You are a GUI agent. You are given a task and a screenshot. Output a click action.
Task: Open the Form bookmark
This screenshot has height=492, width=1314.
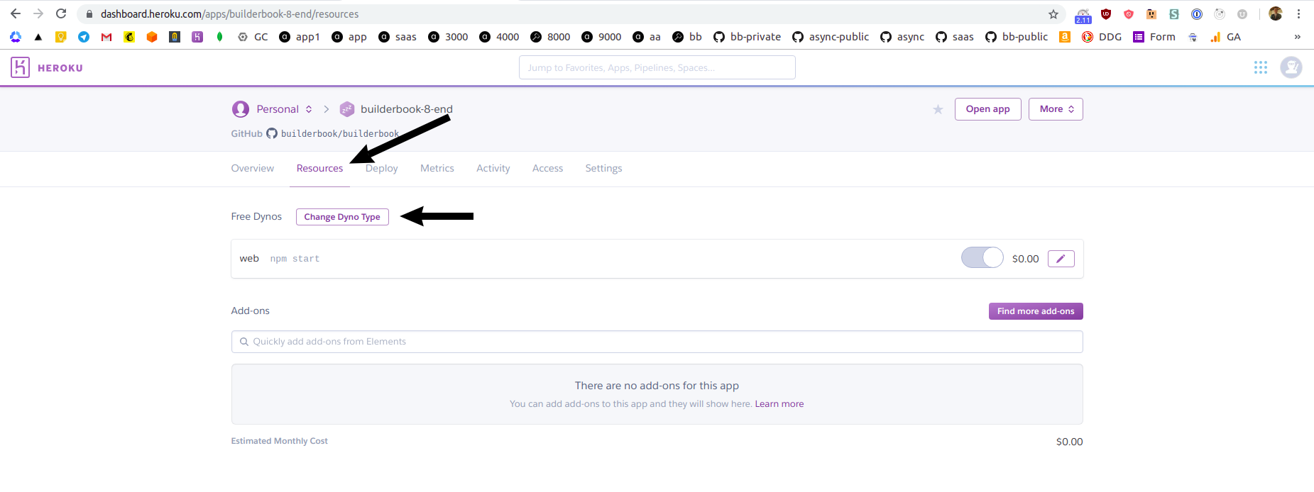click(x=1154, y=37)
